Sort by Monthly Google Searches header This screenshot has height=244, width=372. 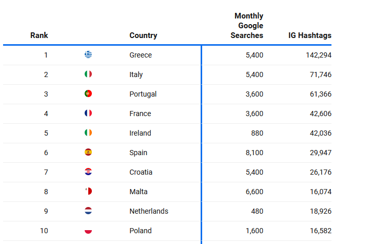(247, 26)
